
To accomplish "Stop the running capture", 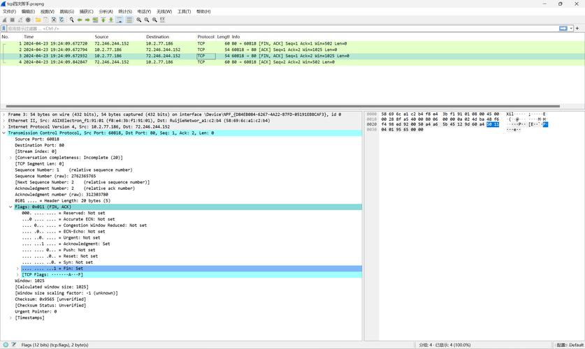I will click(13, 20).
